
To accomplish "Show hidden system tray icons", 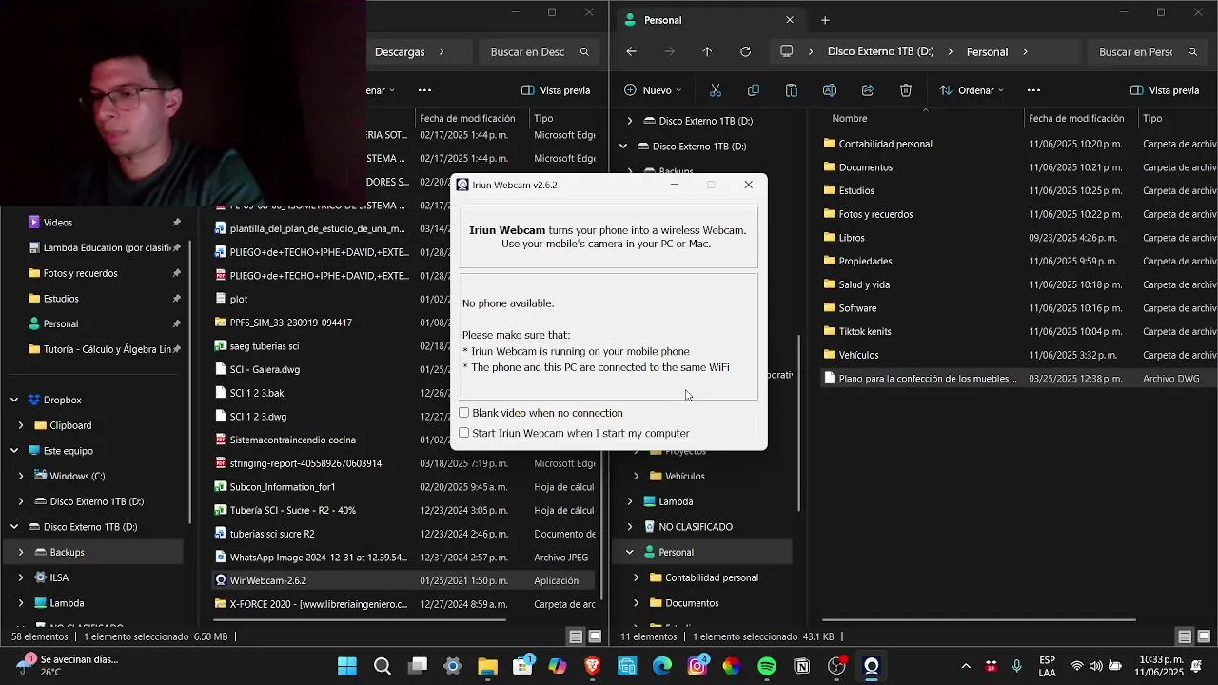I will (x=966, y=666).
